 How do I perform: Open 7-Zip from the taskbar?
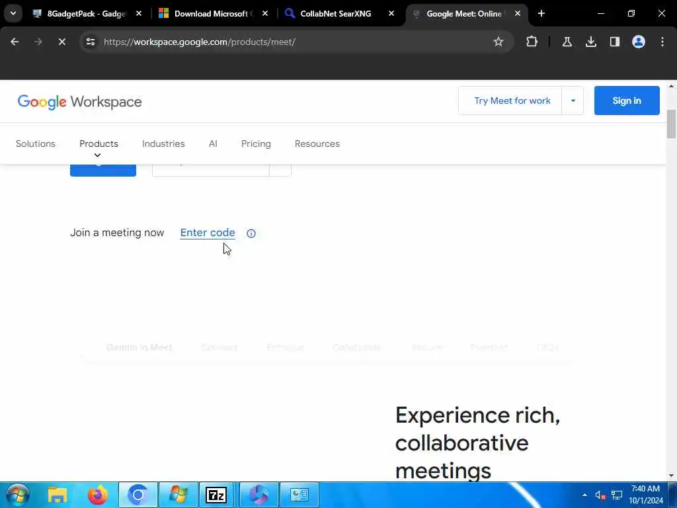216,495
